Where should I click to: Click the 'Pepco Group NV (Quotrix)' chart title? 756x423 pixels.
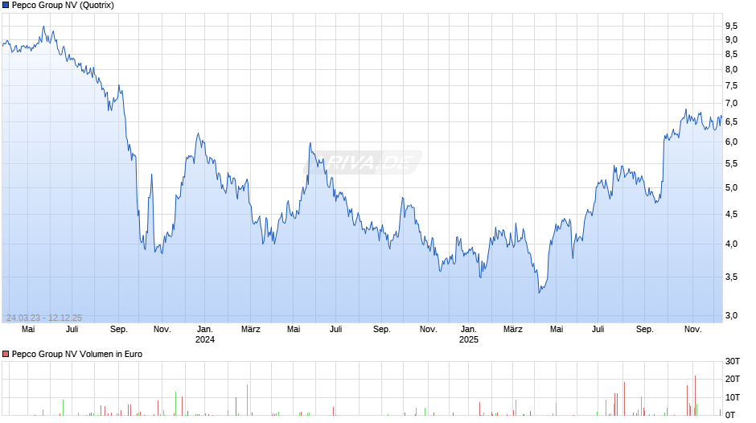pos(63,6)
